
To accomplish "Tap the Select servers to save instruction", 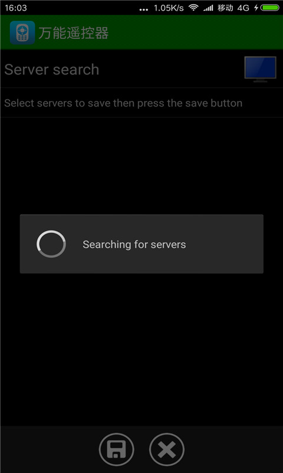I will (x=123, y=103).
